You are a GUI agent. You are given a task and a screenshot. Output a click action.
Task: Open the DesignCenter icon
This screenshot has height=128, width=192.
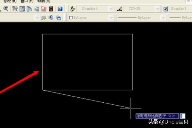click(22, 9)
